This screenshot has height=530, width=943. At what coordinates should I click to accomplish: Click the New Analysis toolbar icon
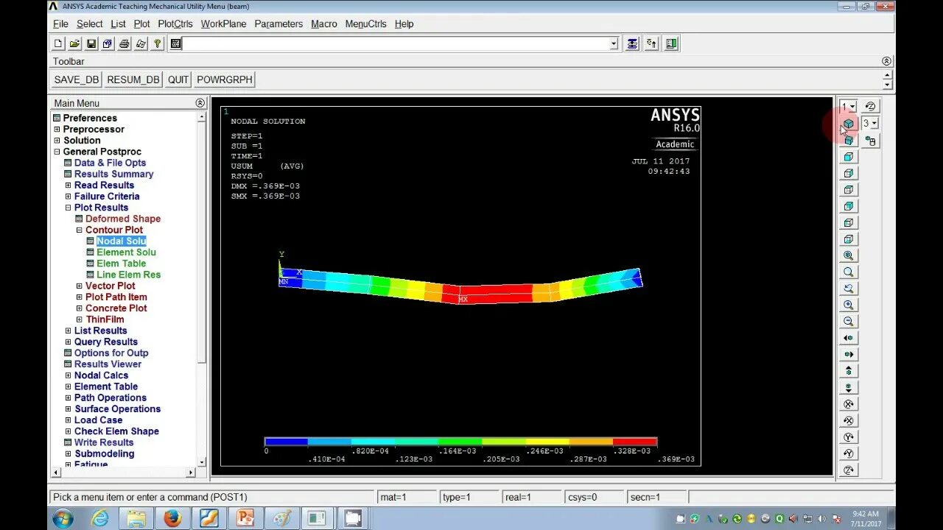58,44
